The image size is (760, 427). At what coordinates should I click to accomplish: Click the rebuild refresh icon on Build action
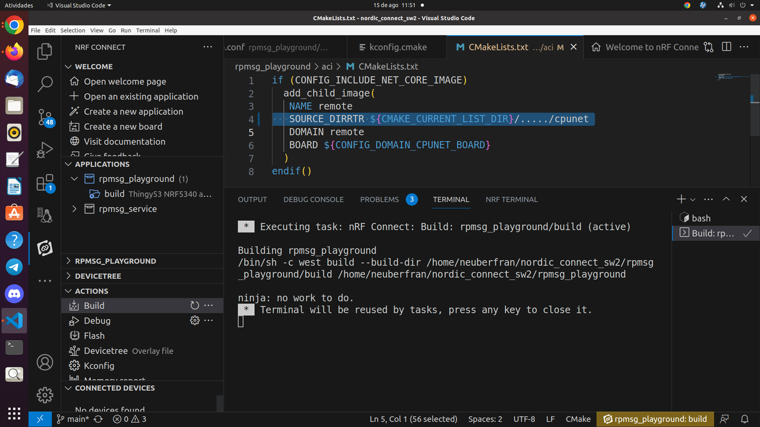click(194, 305)
